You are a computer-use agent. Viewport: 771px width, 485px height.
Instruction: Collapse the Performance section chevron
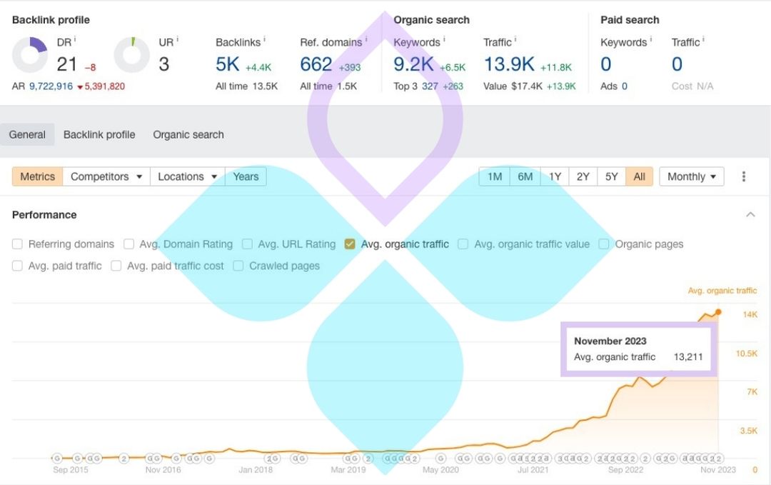click(x=750, y=214)
